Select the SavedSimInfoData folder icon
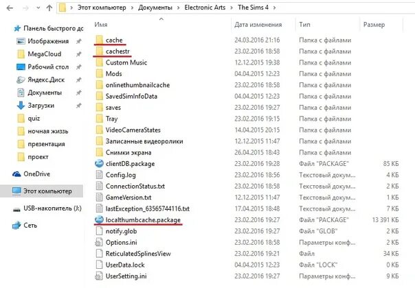 click(99, 96)
